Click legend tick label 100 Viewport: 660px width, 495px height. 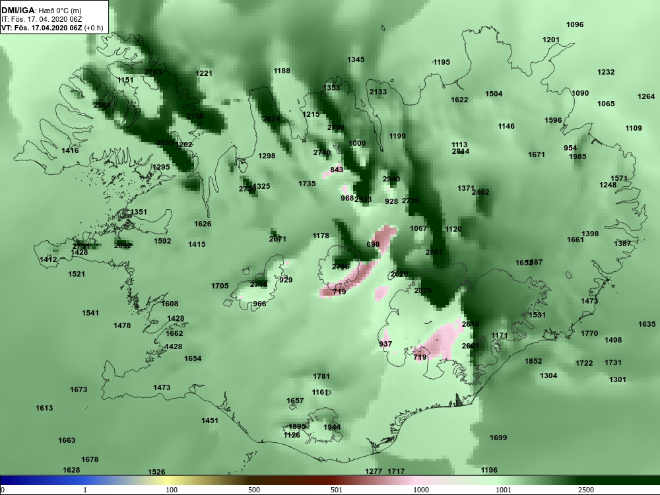(172, 490)
